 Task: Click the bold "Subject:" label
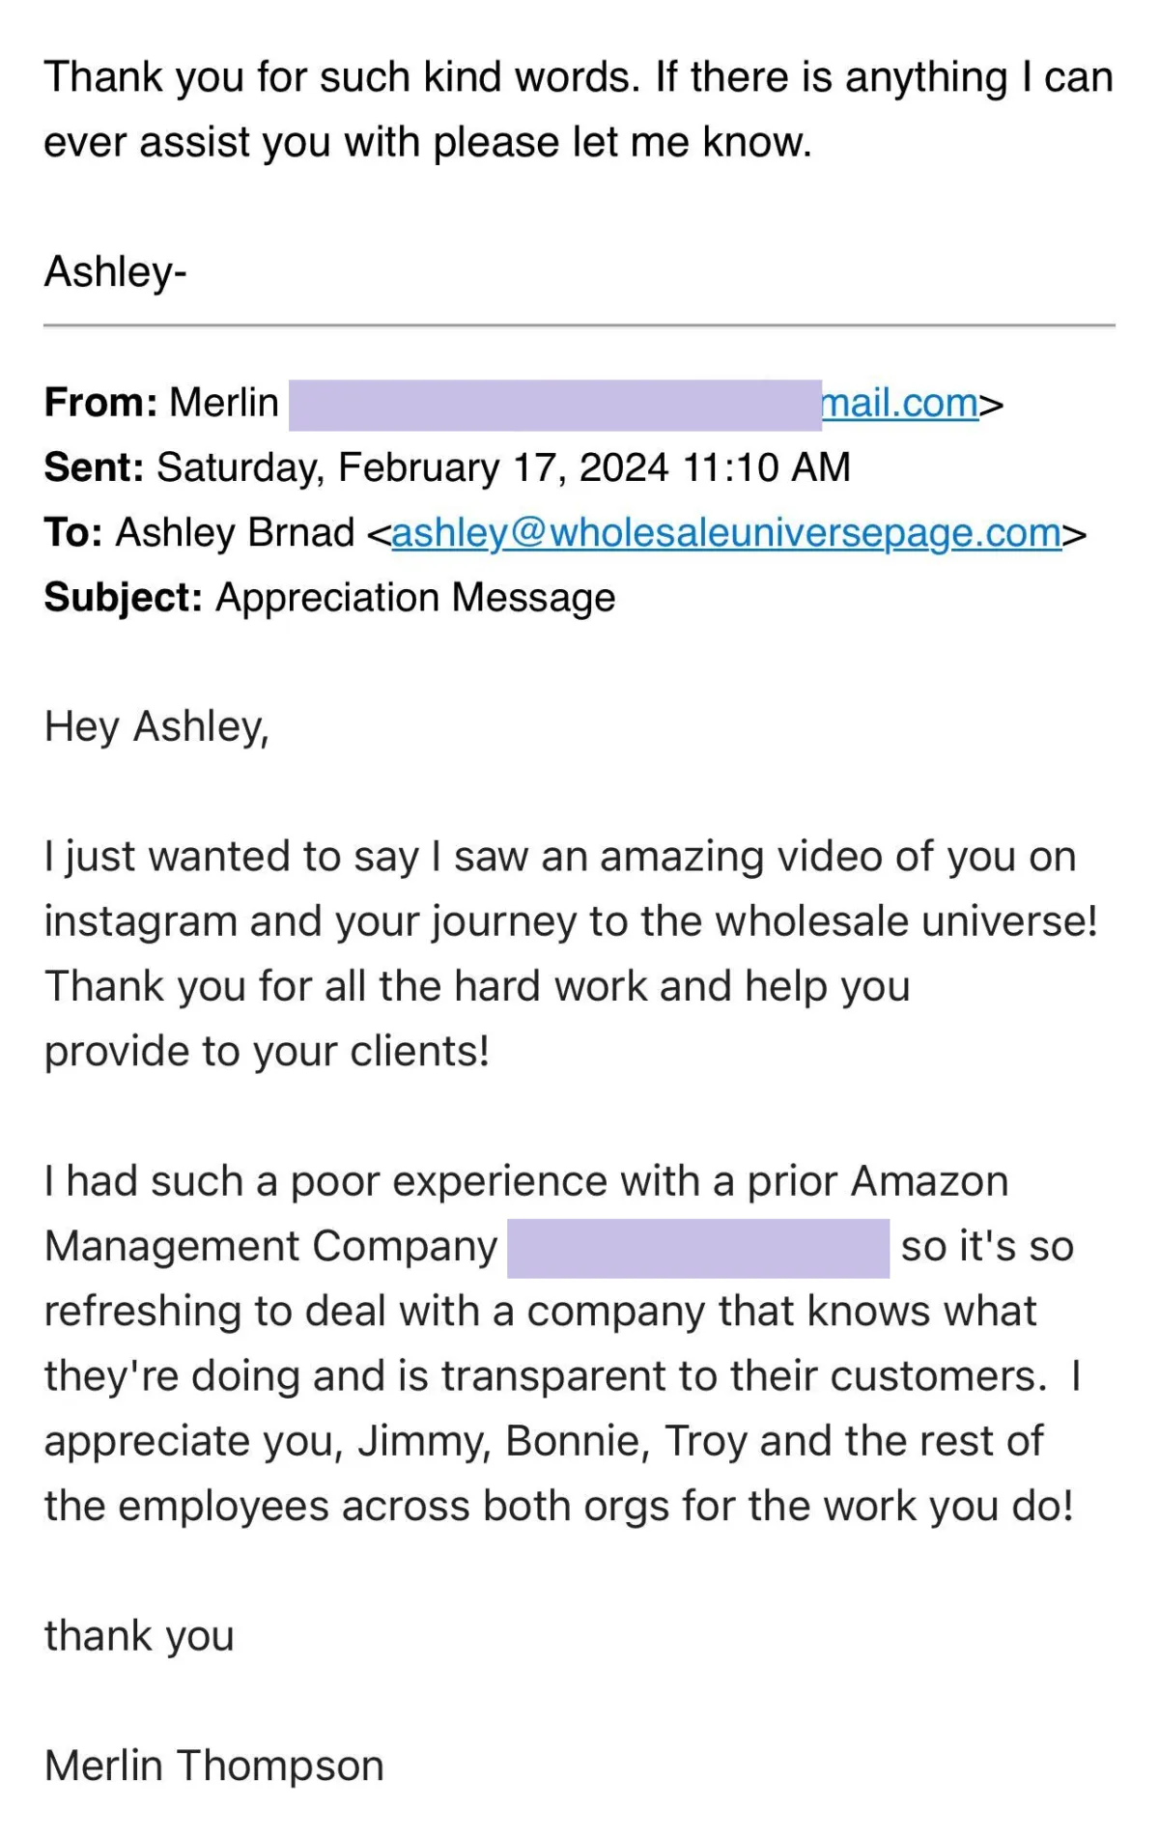click(x=123, y=598)
